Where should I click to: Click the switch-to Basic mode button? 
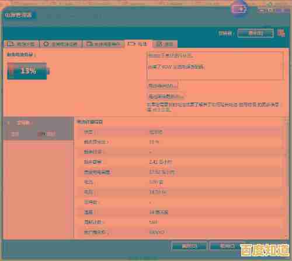click(255, 33)
